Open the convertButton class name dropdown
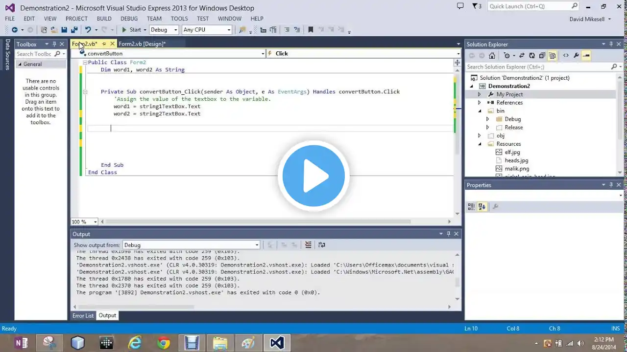The height and width of the screenshot is (352, 627). click(x=263, y=54)
